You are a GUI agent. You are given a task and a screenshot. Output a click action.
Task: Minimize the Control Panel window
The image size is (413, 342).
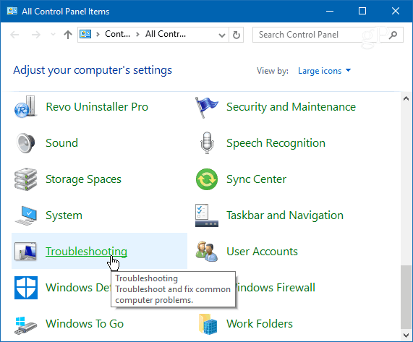330,11
